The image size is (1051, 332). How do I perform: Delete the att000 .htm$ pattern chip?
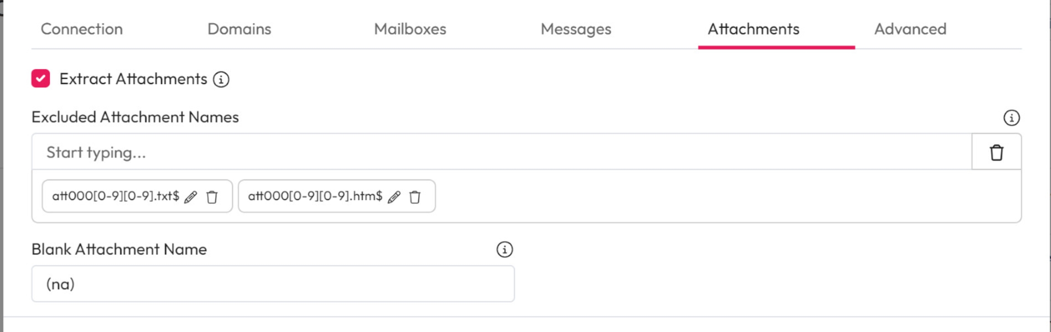coord(415,197)
